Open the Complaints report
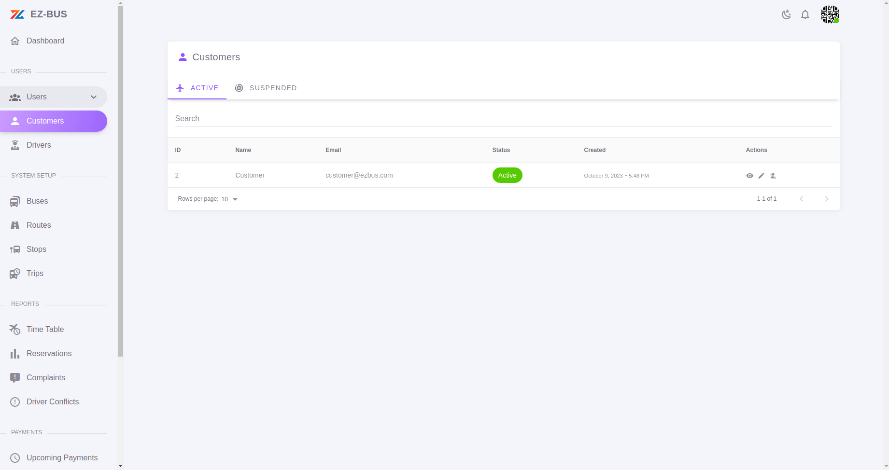This screenshot has height=470, width=889. pos(46,377)
